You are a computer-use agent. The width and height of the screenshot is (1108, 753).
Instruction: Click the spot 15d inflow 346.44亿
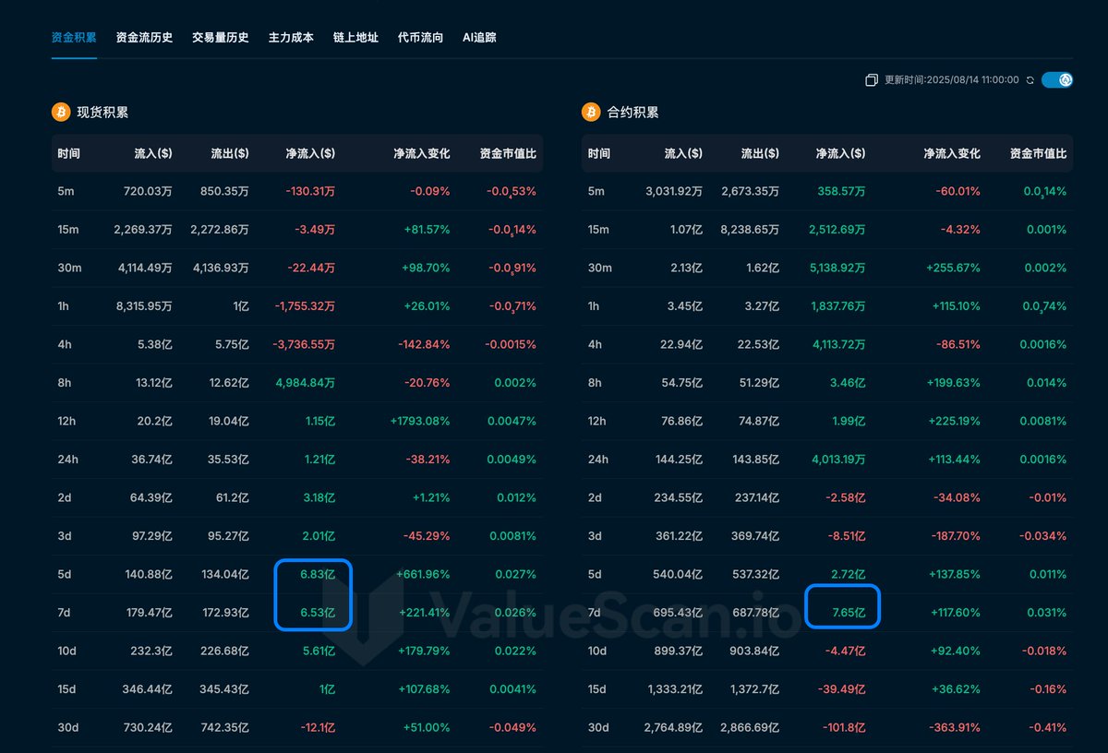pos(149,688)
